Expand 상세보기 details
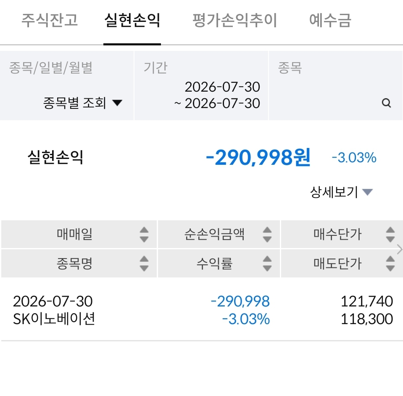Viewport: 403px width, 396px height. pyautogui.click(x=341, y=192)
